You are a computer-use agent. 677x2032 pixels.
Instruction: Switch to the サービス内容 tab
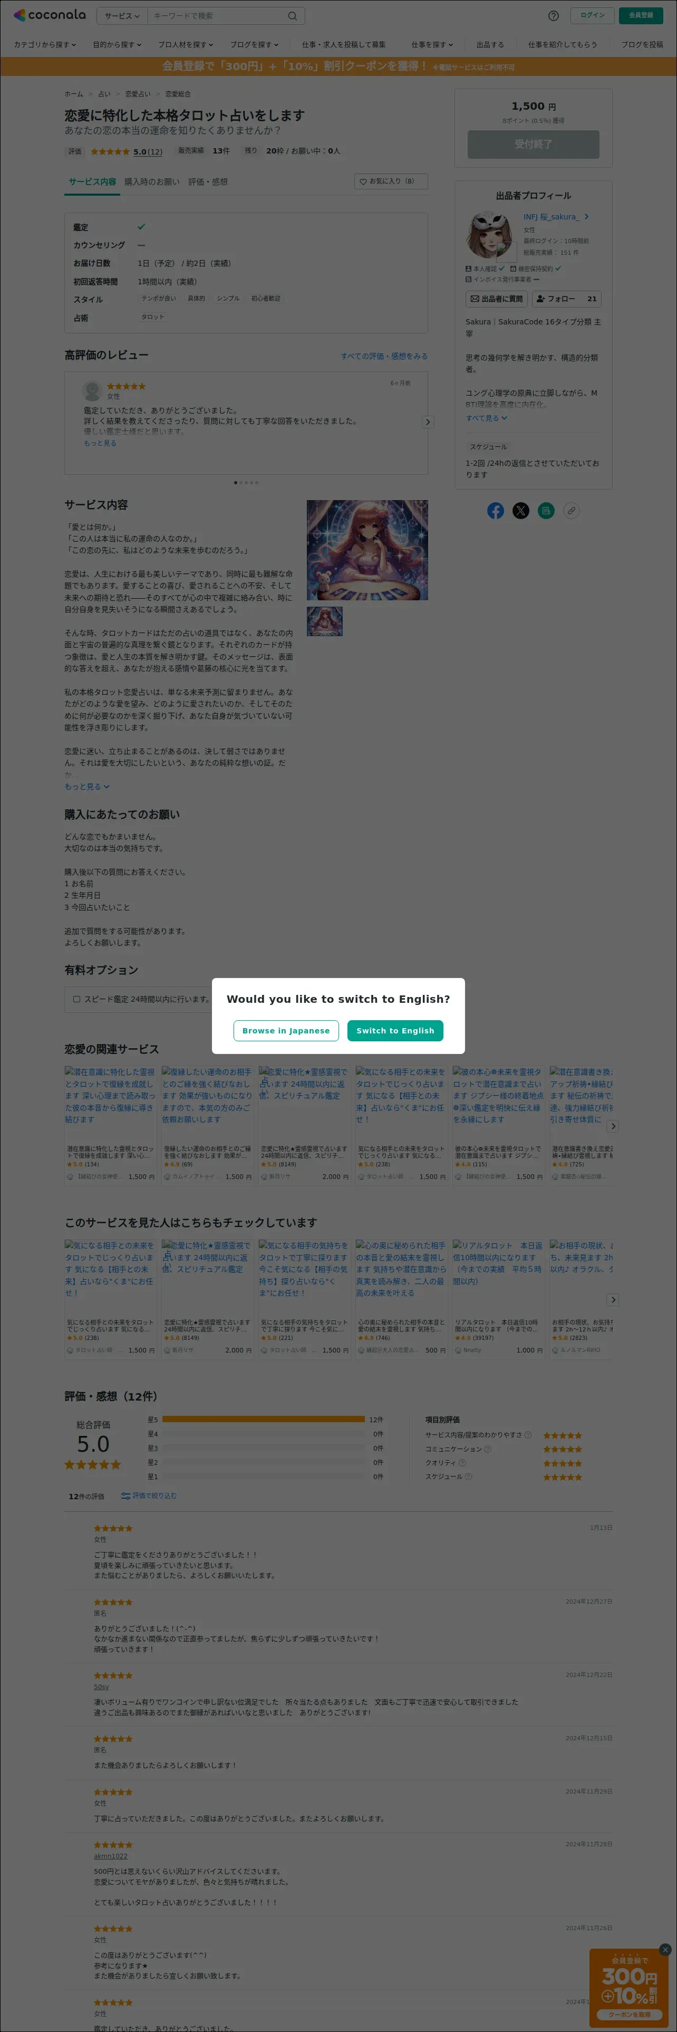pos(92,181)
